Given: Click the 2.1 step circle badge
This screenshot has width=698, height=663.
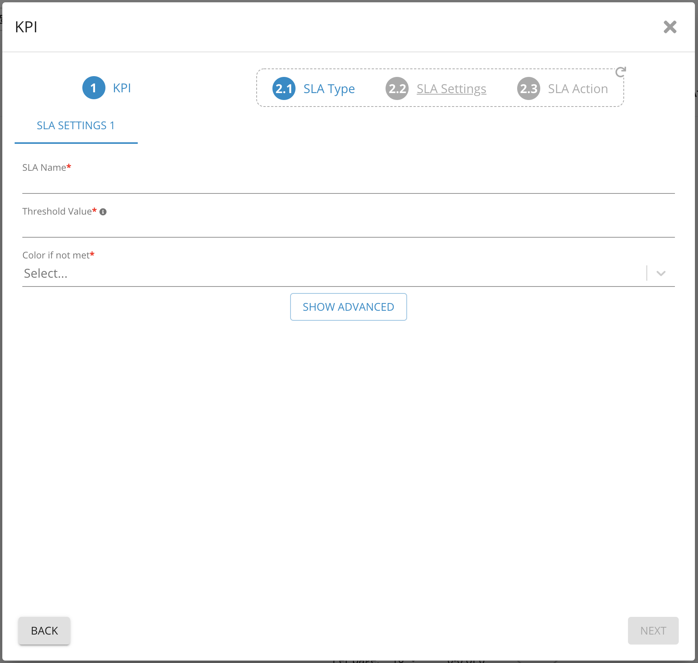Looking at the screenshot, I should click(x=284, y=89).
